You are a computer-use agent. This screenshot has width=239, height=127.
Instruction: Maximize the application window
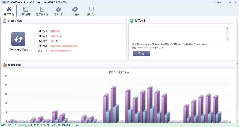230,2
